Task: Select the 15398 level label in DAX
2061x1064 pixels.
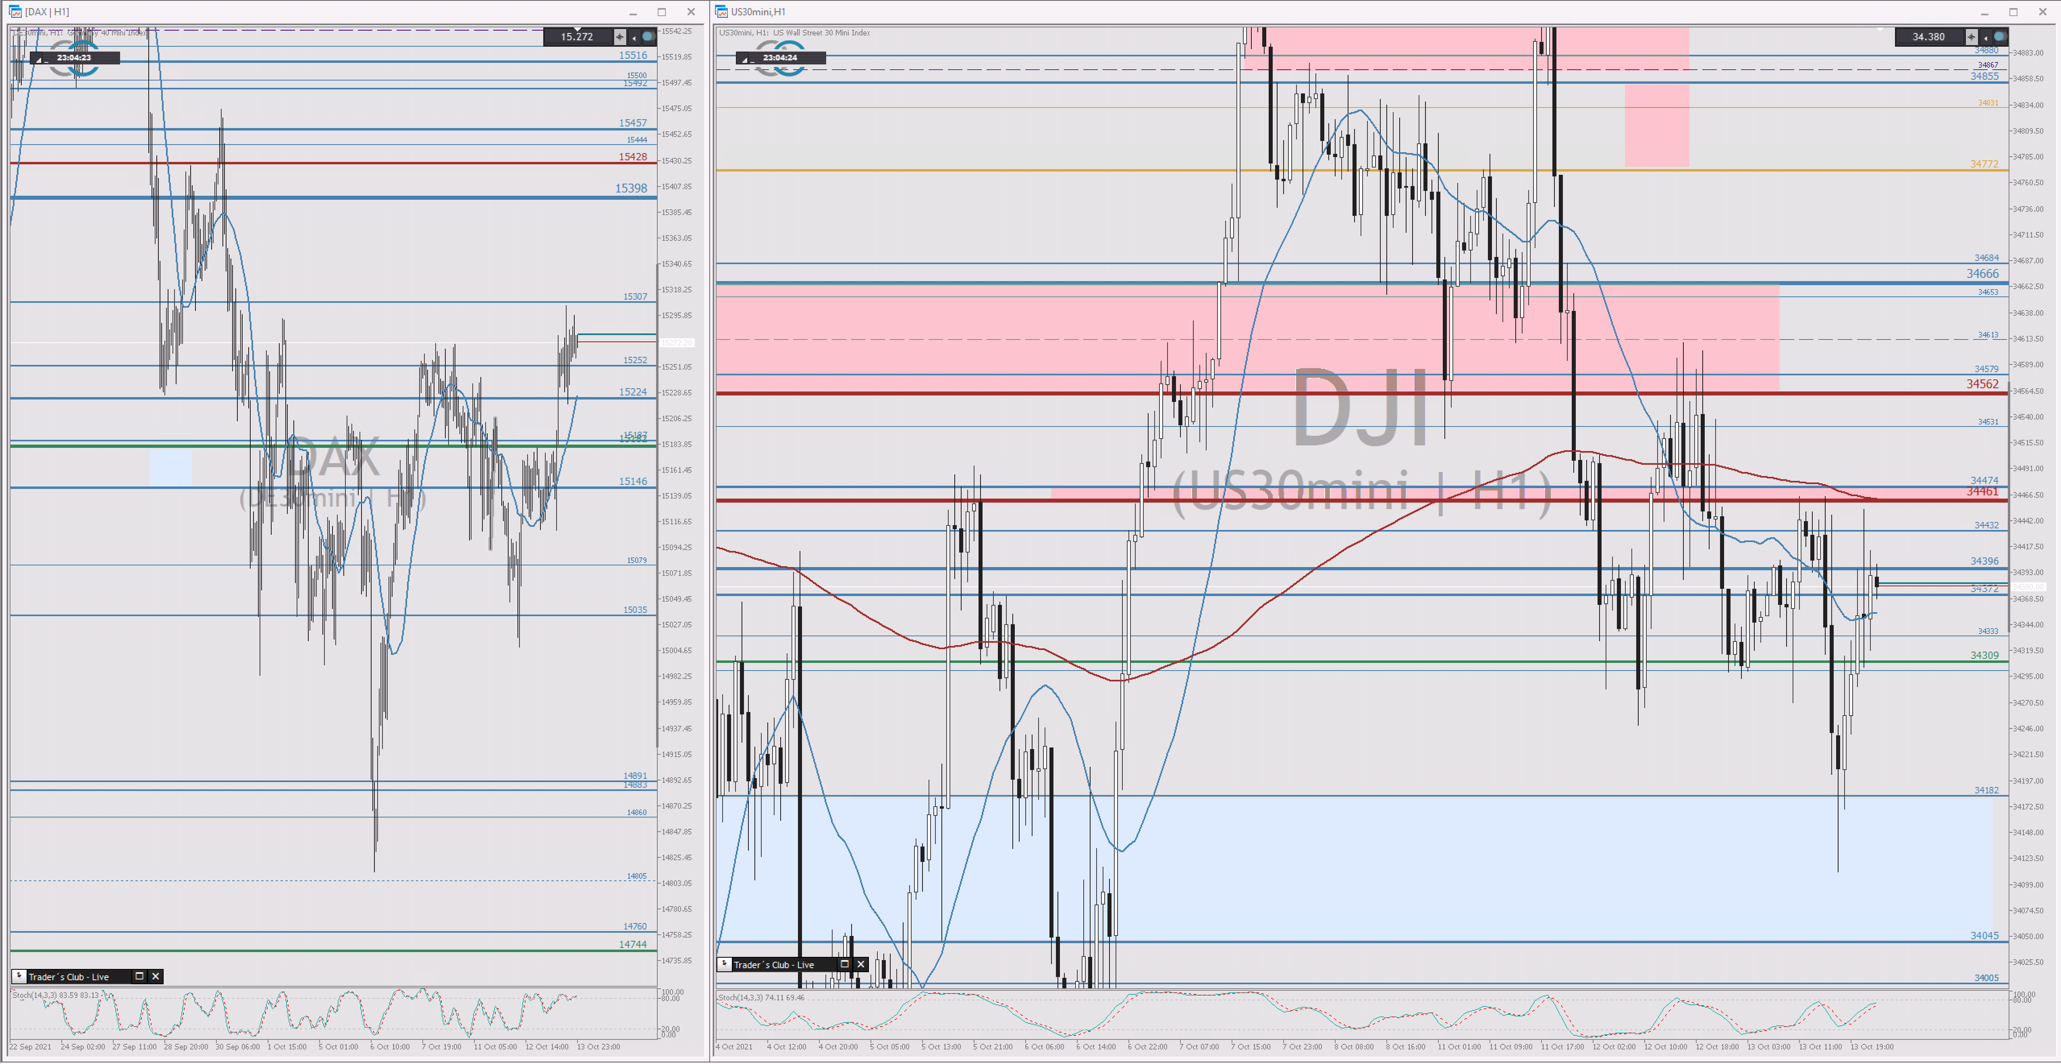Action: (x=631, y=188)
